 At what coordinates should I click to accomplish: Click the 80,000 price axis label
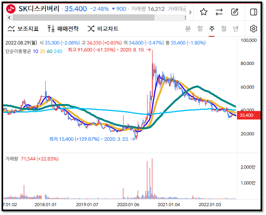[247, 63]
